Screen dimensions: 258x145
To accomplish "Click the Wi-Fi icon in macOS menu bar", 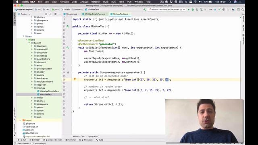I will pyautogui.click(x=195, y=2).
